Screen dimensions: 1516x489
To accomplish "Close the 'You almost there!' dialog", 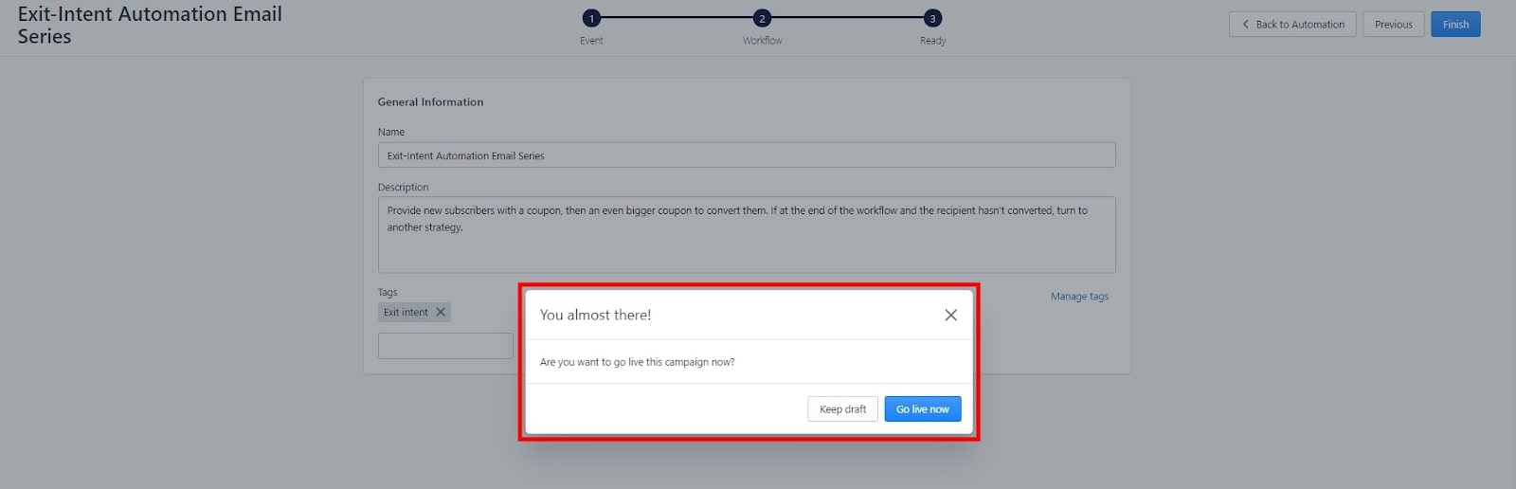I will (950, 315).
